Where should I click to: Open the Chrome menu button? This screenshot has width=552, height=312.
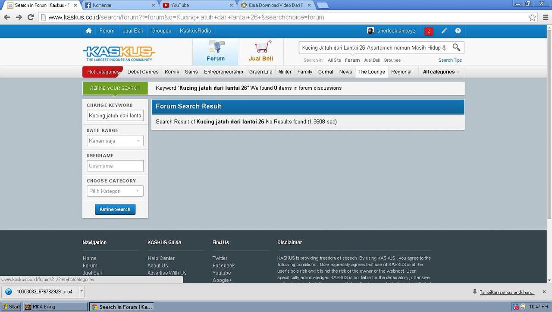(x=545, y=17)
